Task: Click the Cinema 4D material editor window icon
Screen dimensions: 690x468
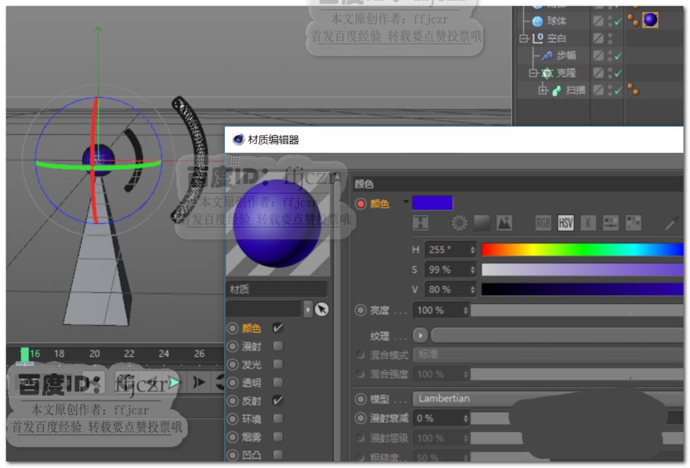Action: [238, 139]
